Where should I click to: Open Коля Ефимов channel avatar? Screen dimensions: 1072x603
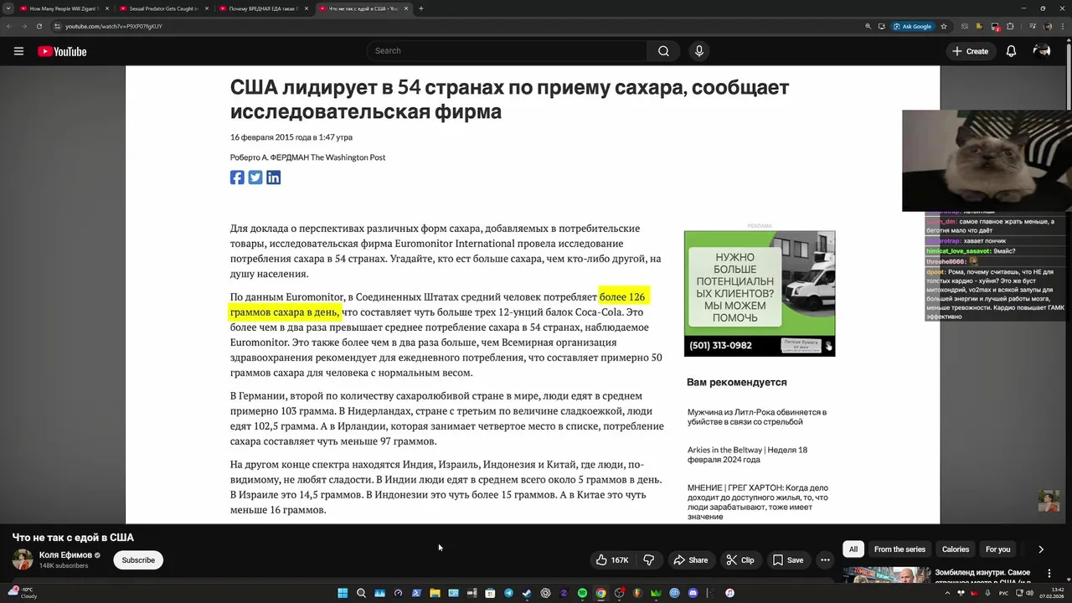[23, 559]
